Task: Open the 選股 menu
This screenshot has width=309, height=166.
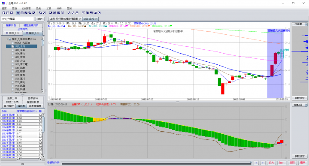Action: click(15, 9)
